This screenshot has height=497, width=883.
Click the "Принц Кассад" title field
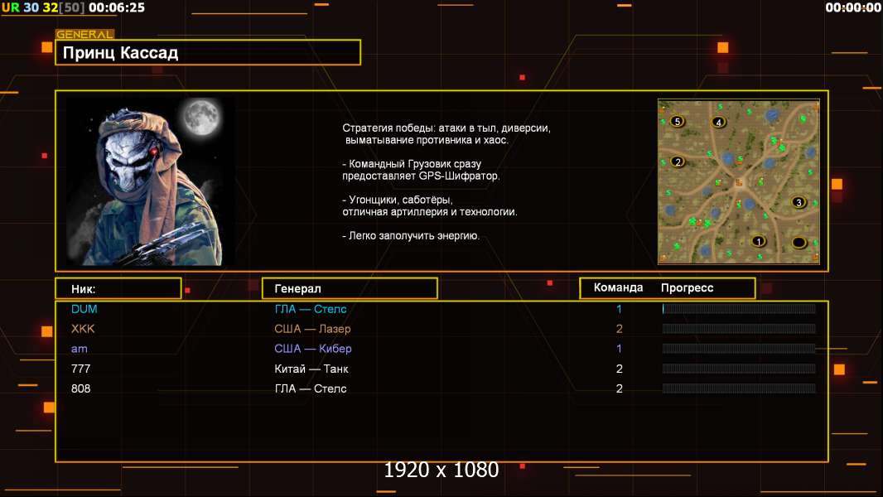(x=208, y=52)
